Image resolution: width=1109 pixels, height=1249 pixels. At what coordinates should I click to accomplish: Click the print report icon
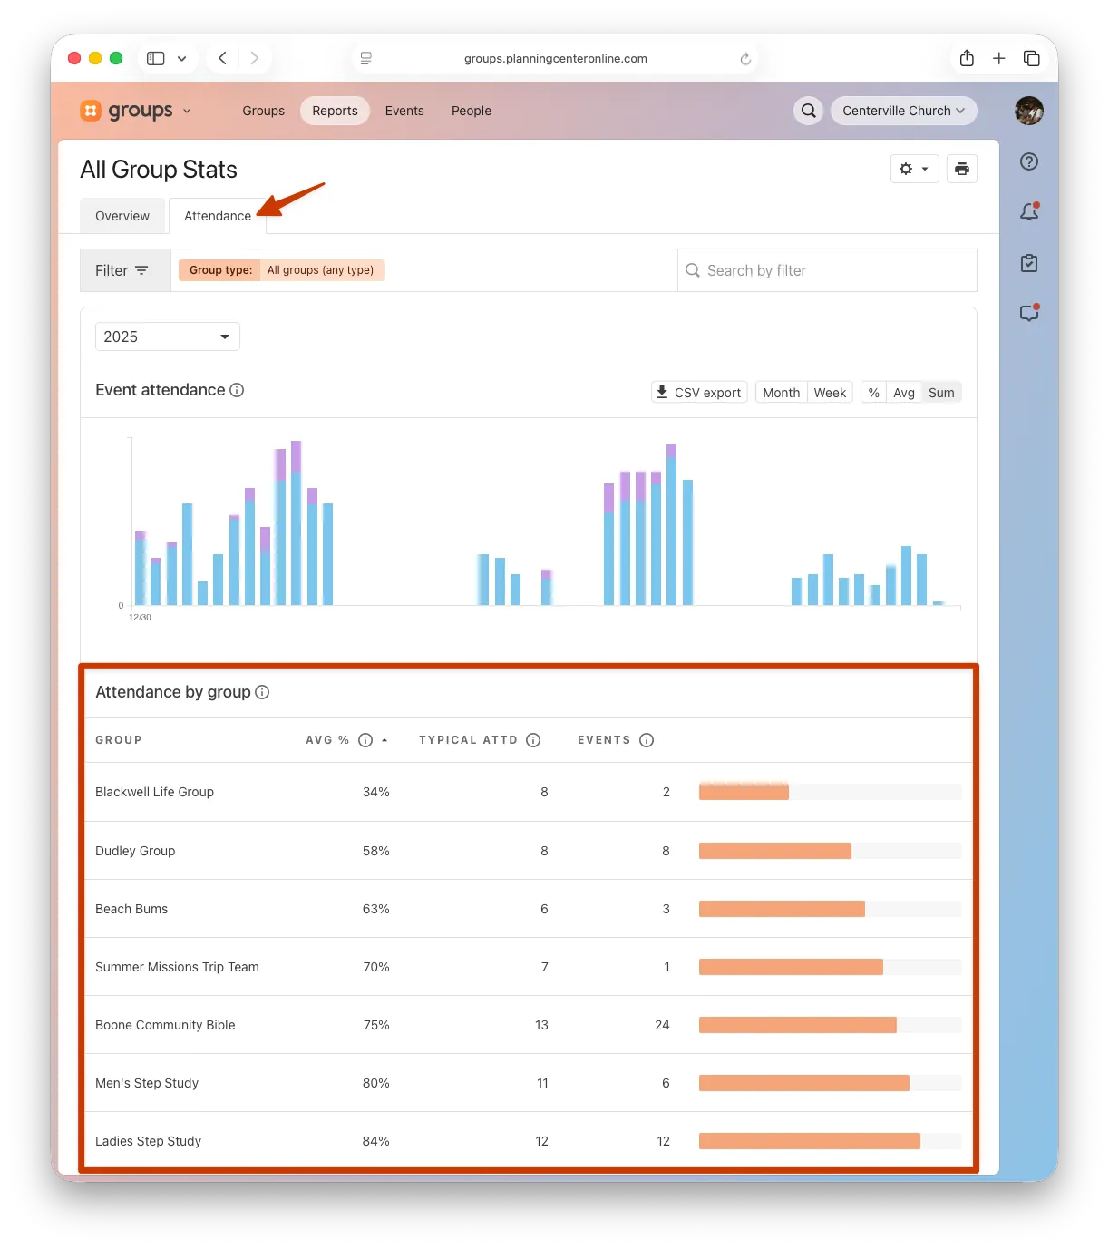pos(961,169)
